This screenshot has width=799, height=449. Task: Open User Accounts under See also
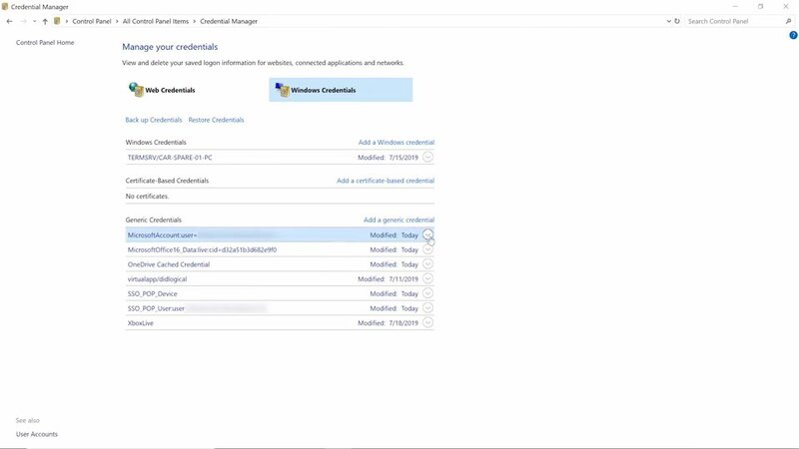37,434
